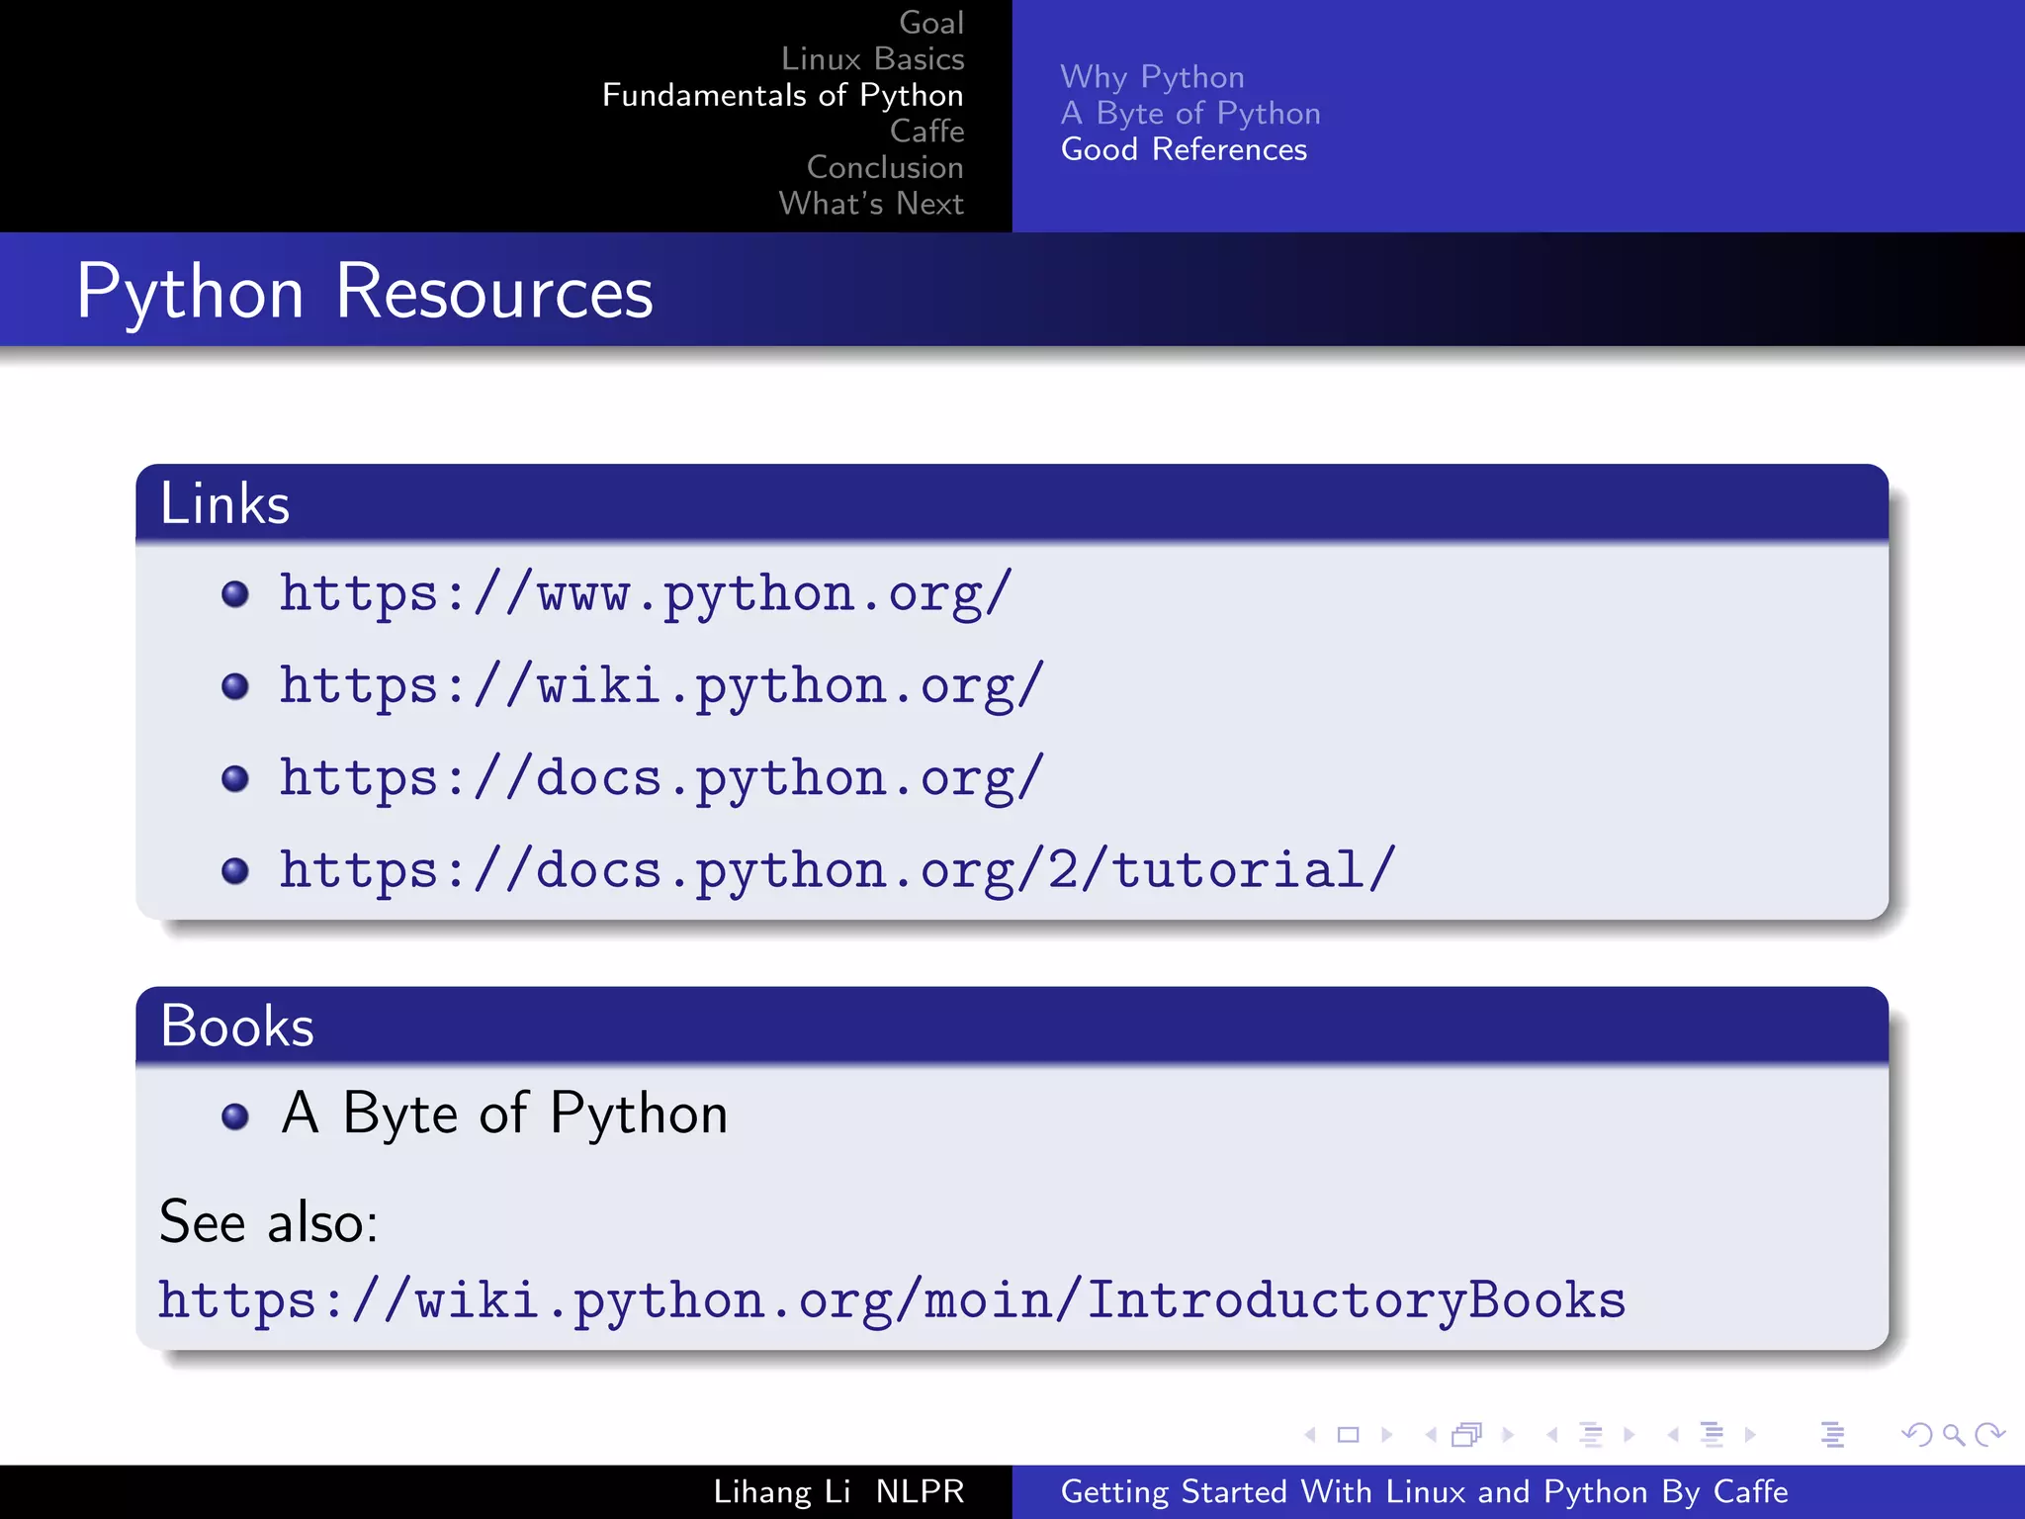Click the footer presentation title text

1425,1491
